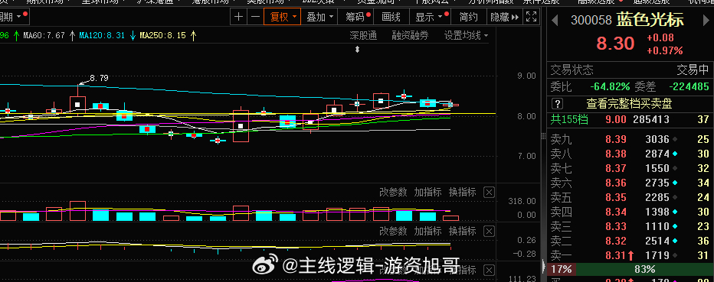Click 加指标 in the MACD indicator panel
714x282 pixels.
click(427, 231)
